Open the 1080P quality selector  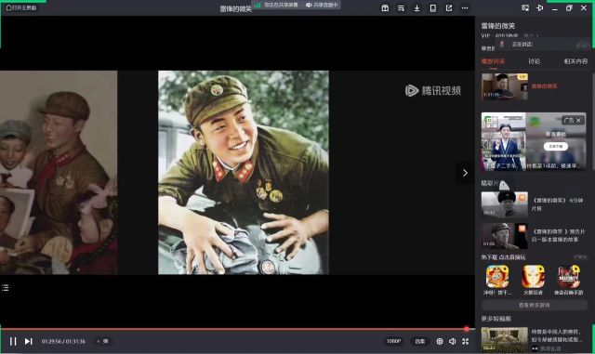pos(393,341)
